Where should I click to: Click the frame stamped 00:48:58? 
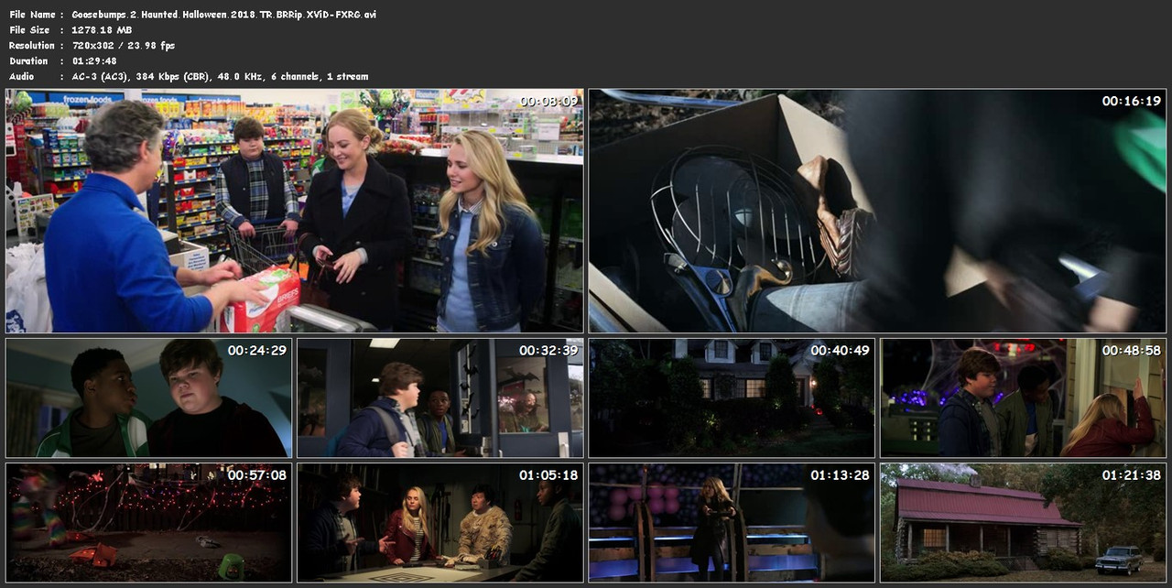click(x=1023, y=398)
